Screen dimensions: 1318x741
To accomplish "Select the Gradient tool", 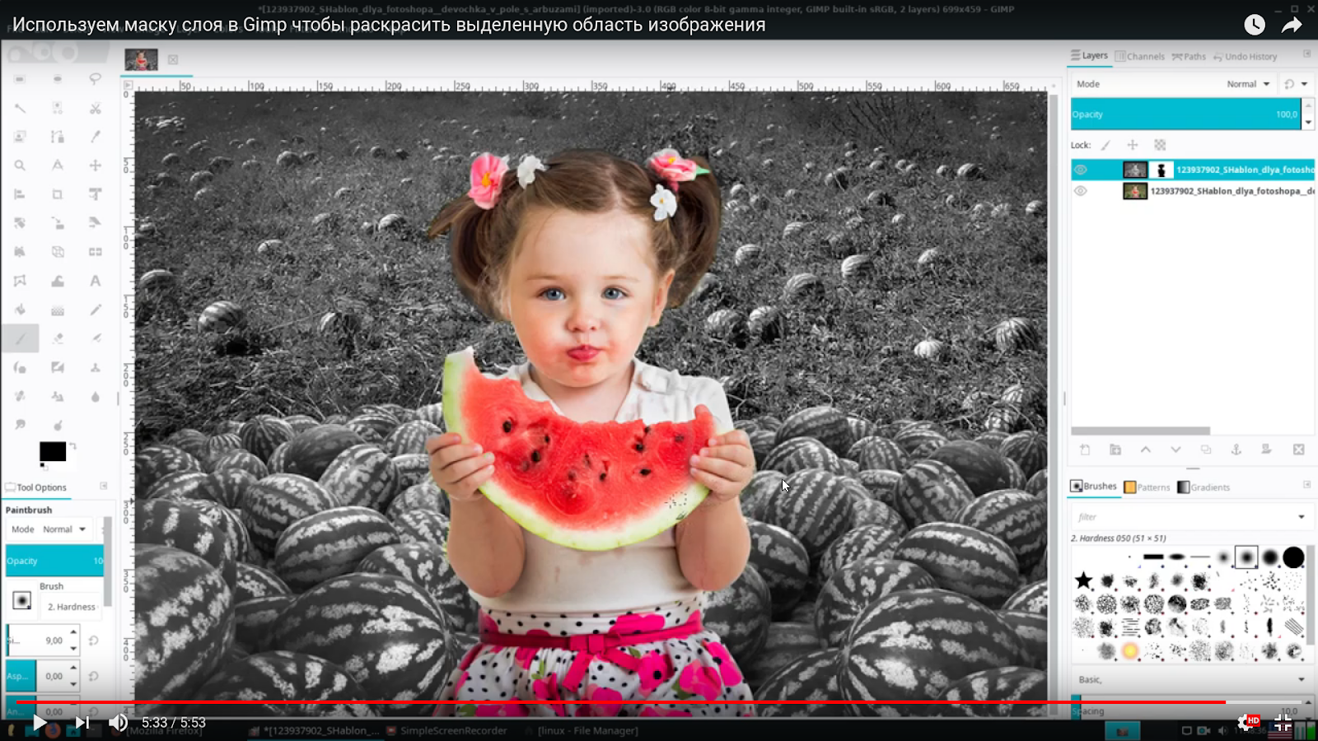I will [58, 310].
